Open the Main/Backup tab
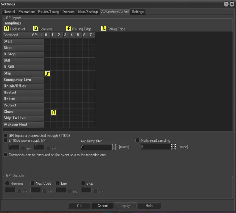 click(x=88, y=12)
